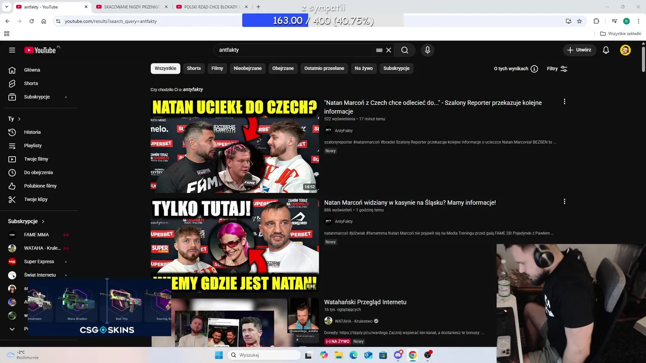The width and height of the screenshot is (646, 363).
Task: Submit search with the magnifier button
Action: (405, 50)
